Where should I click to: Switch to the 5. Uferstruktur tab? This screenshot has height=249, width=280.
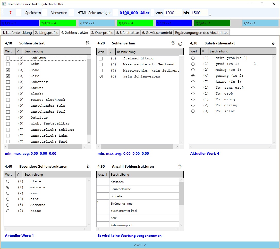(x=127, y=33)
